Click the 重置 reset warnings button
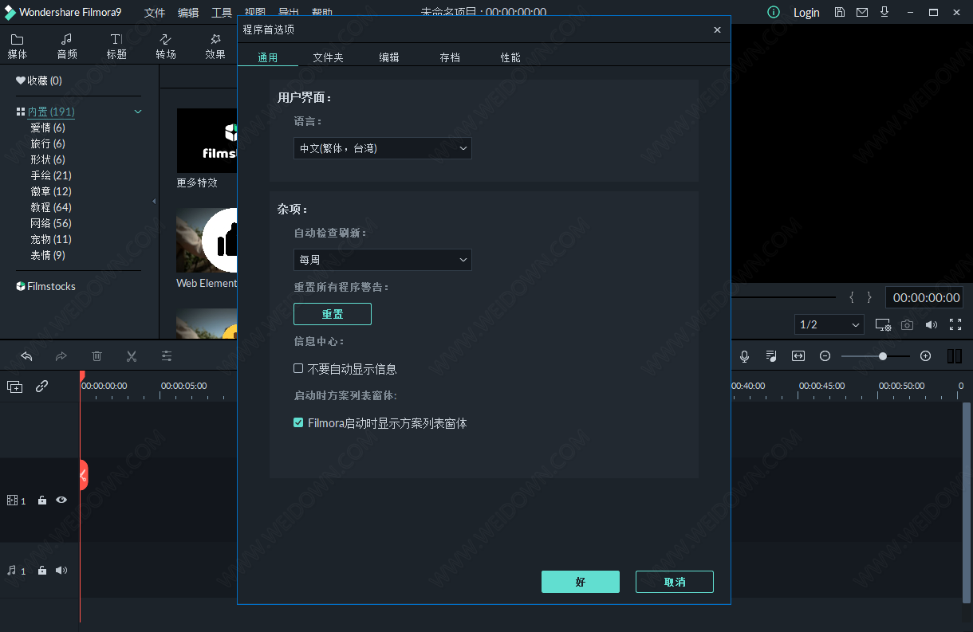Image resolution: width=973 pixels, height=632 pixels. coord(333,314)
